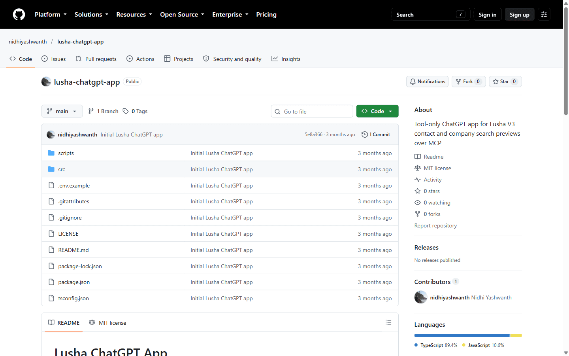The width and height of the screenshot is (569, 356).
Task: Expand the Resources menu
Action: pos(134,14)
